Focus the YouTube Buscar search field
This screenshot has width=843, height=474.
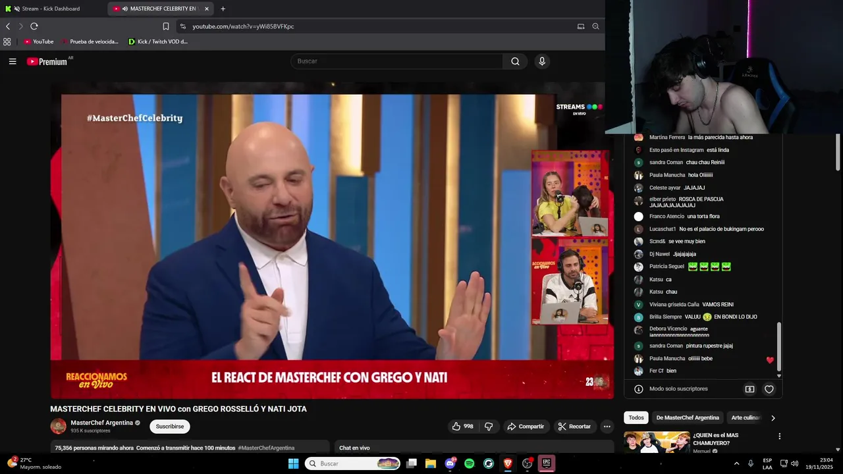coord(396,61)
